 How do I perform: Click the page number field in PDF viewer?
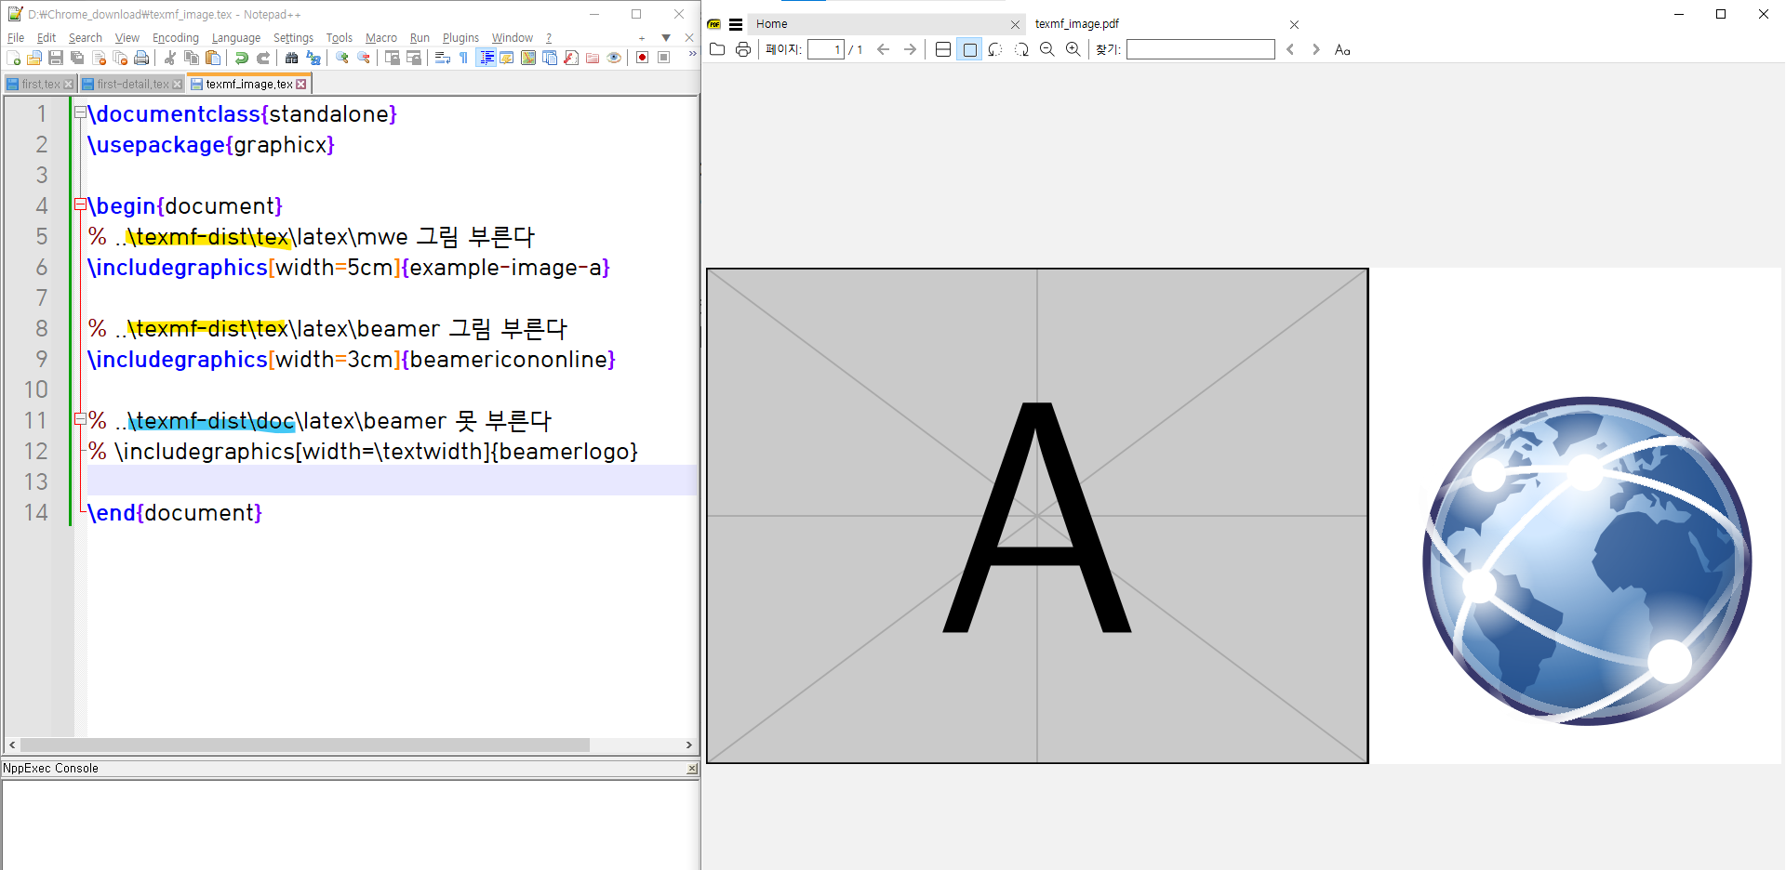(825, 49)
